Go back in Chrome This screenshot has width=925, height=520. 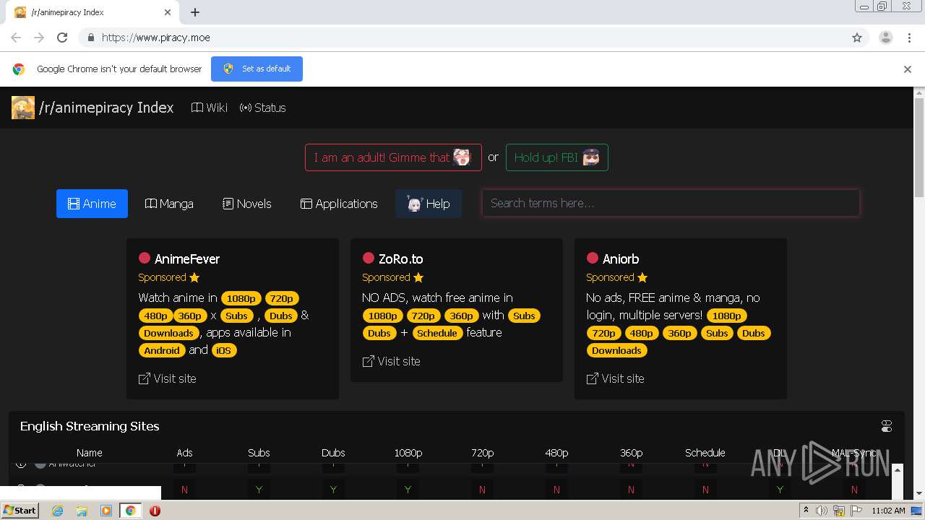click(16, 38)
